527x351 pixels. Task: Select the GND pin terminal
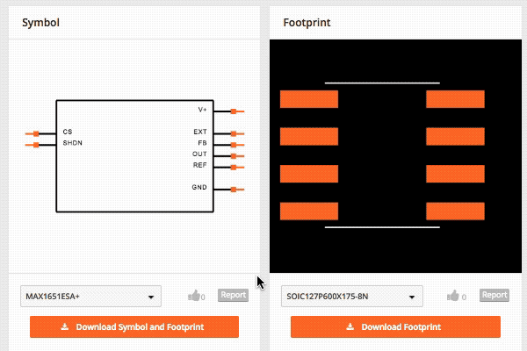[235, 189]
